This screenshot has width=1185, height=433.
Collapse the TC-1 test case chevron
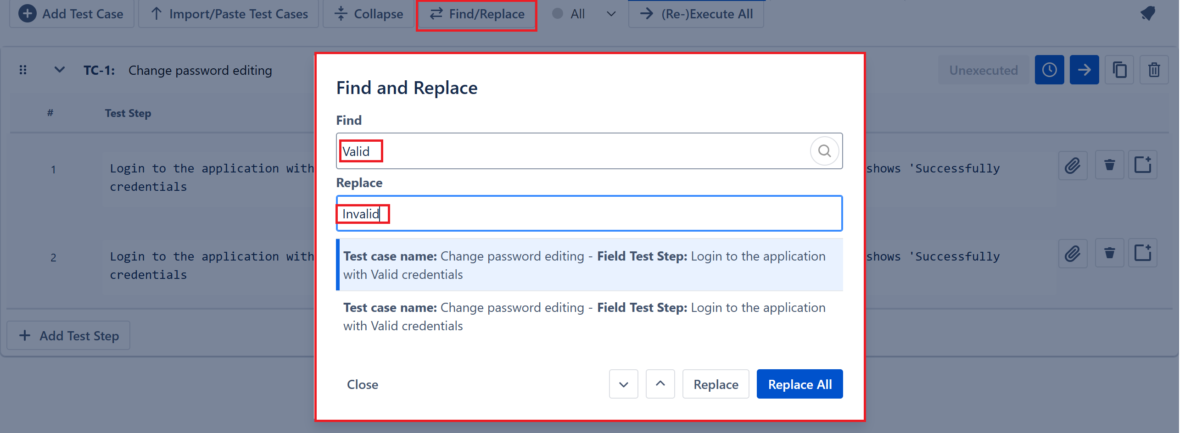point(59,70)
